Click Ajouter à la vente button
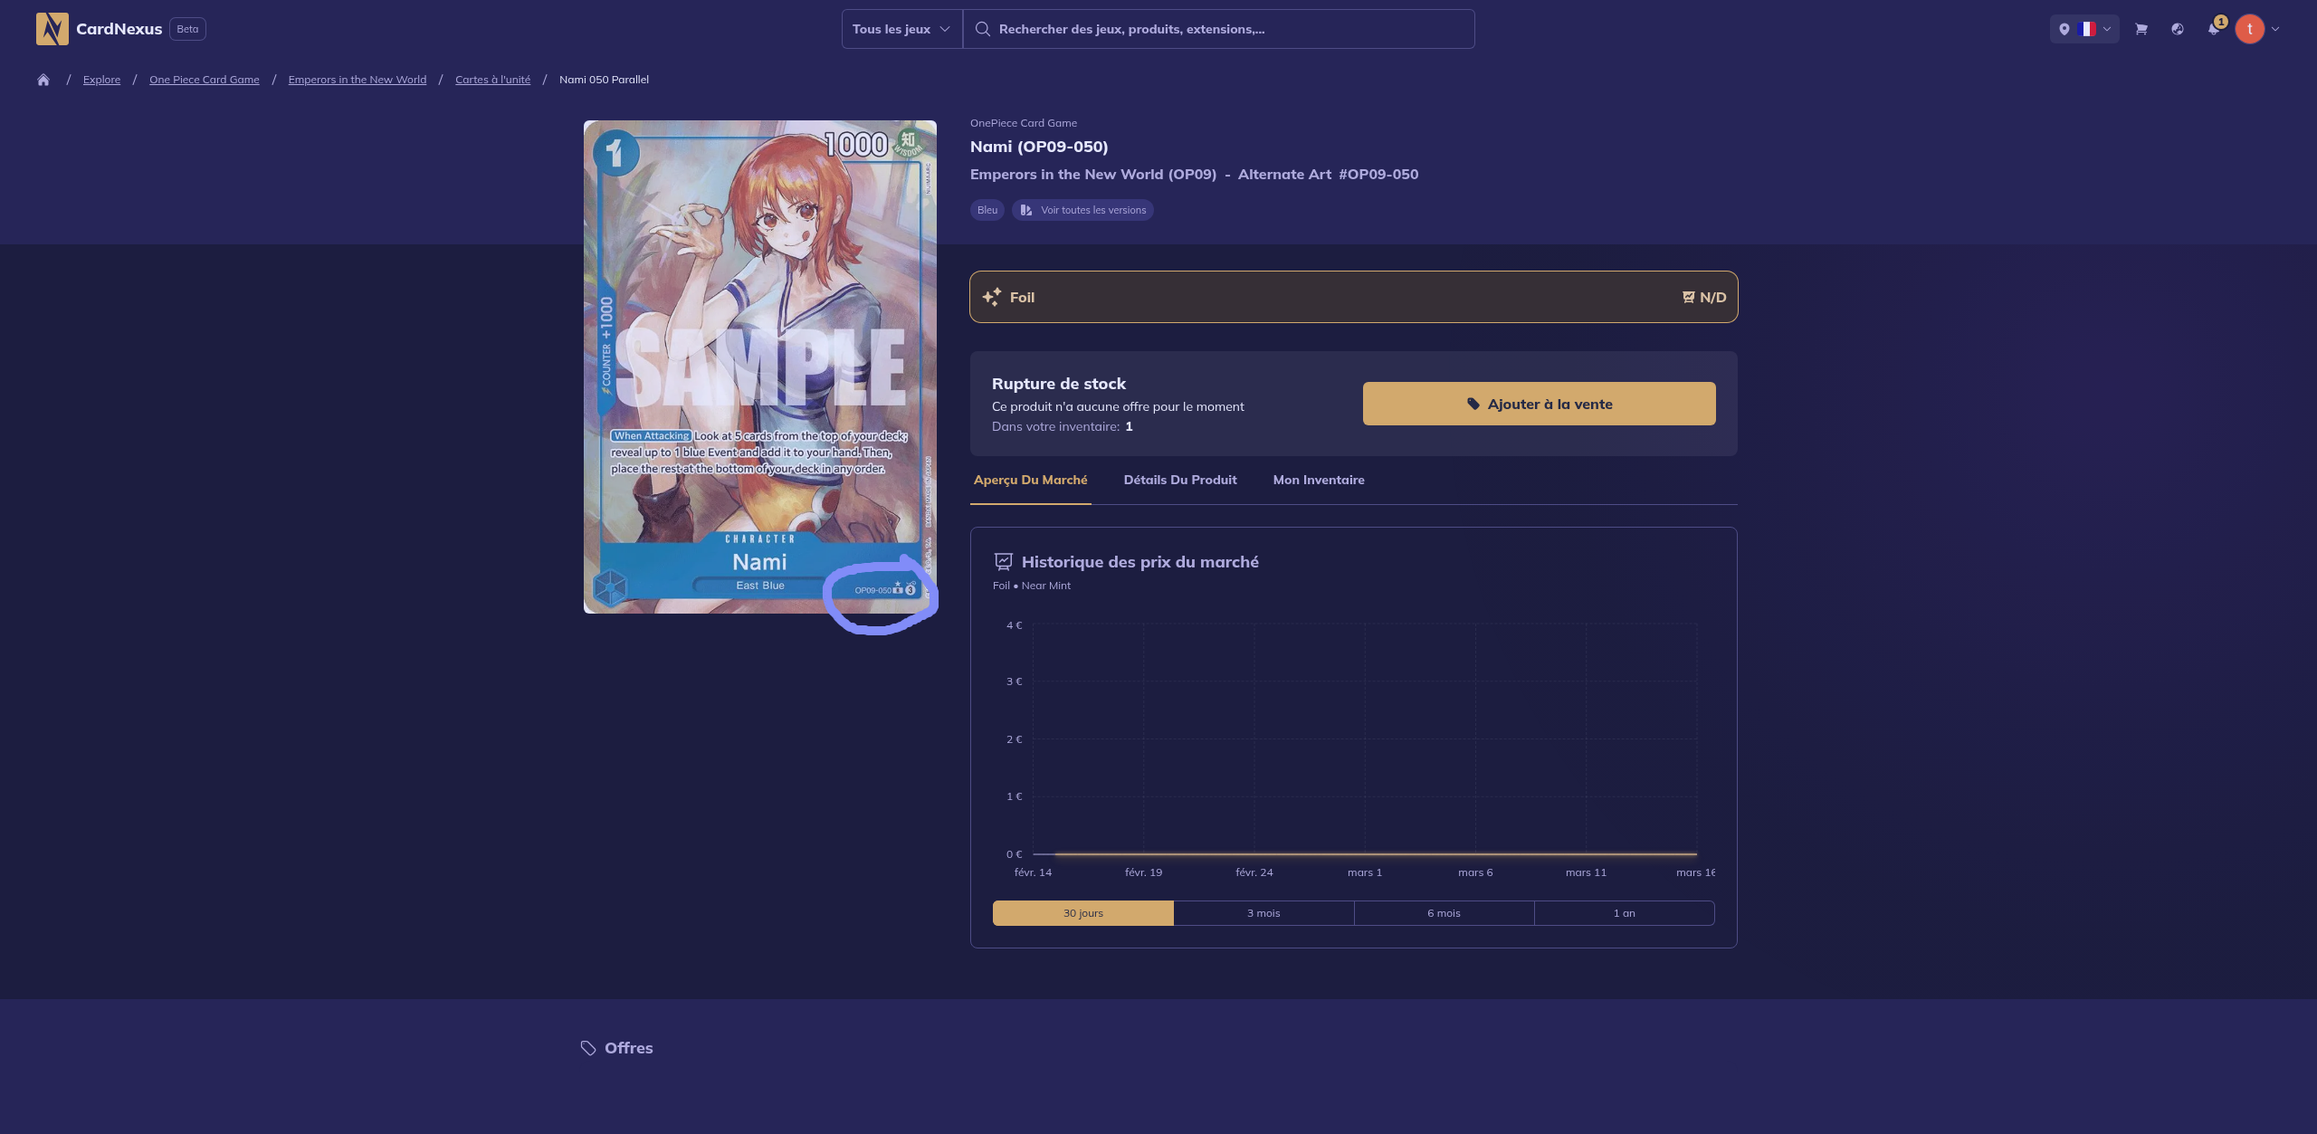2317x1134 pixels. [x=1539, y=404]
